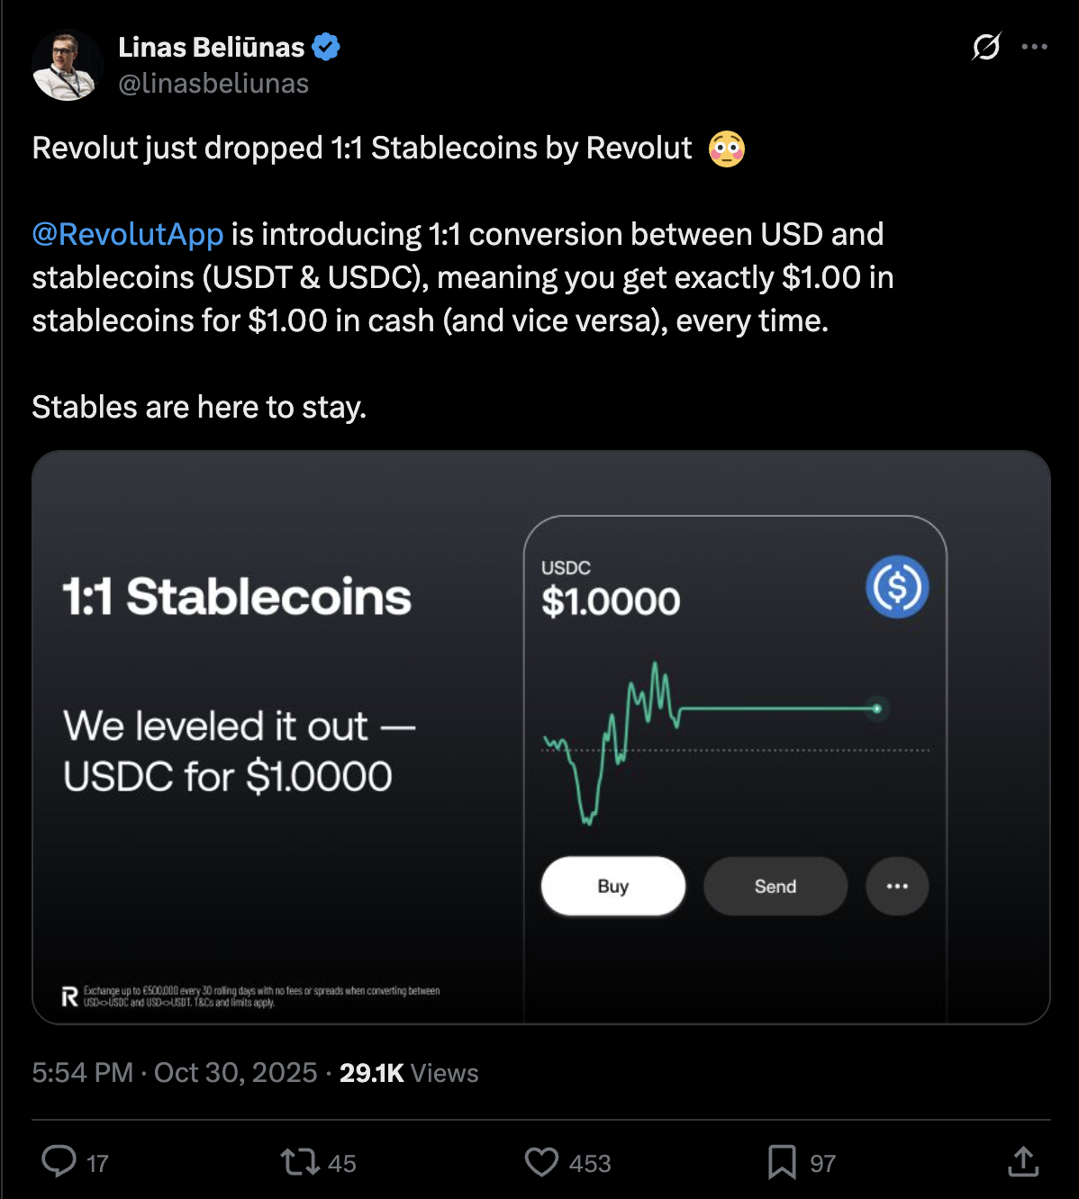Viewport: 1079px width, 1199px height.
Task: Click the Send button in the mockup
Action: point(775,886)
